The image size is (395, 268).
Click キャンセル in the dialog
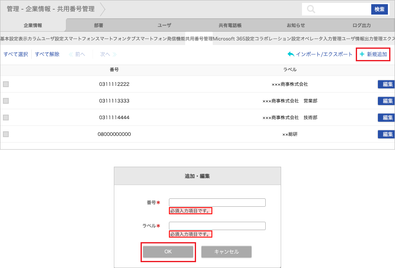226,252
